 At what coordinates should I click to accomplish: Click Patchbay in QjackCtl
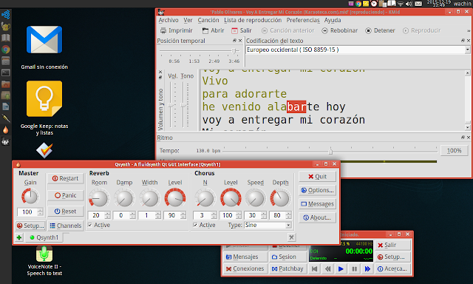click(287, 268)
